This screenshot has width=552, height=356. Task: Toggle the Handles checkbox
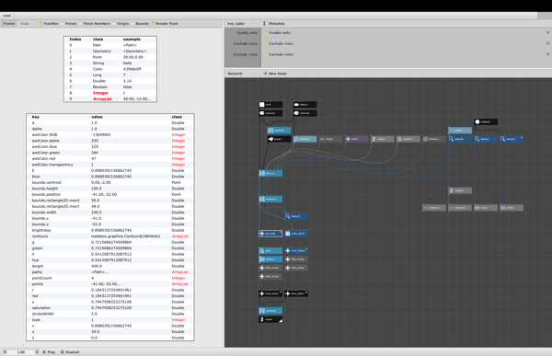40,24
